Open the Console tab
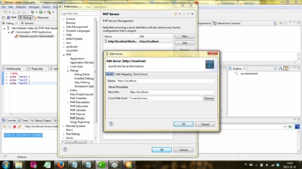The width and height of the screenshot is (302, 169). point(9,121)
